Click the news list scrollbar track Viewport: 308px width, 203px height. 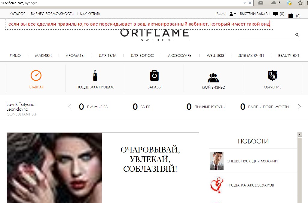tap(300, 170)
